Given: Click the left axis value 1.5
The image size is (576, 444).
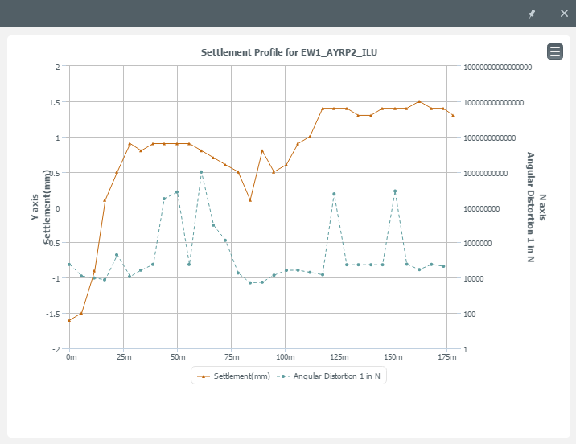Looking at the screenshot, I should point(55,102).
